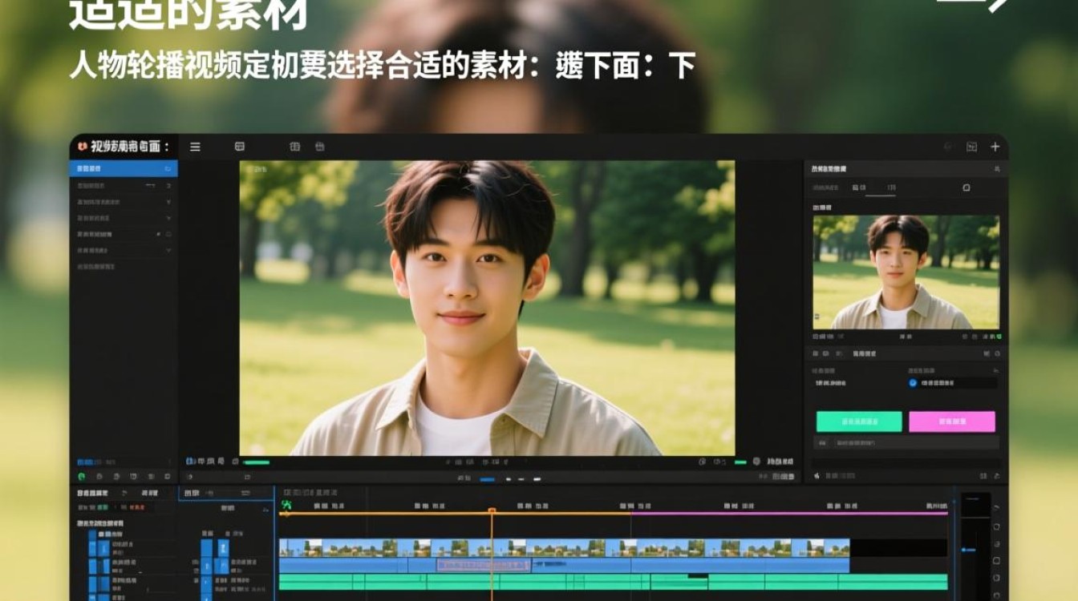
Task: Toggle the blue switch in the right settings panel
Action: 913,384
